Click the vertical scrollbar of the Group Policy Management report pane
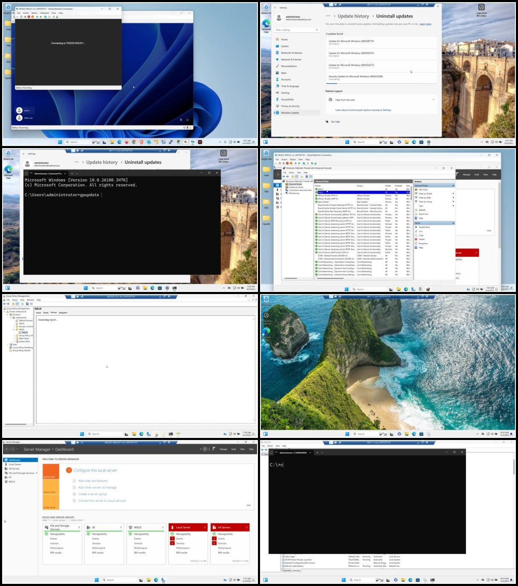This screenshot has height=586, width=518. pos(254,370)
